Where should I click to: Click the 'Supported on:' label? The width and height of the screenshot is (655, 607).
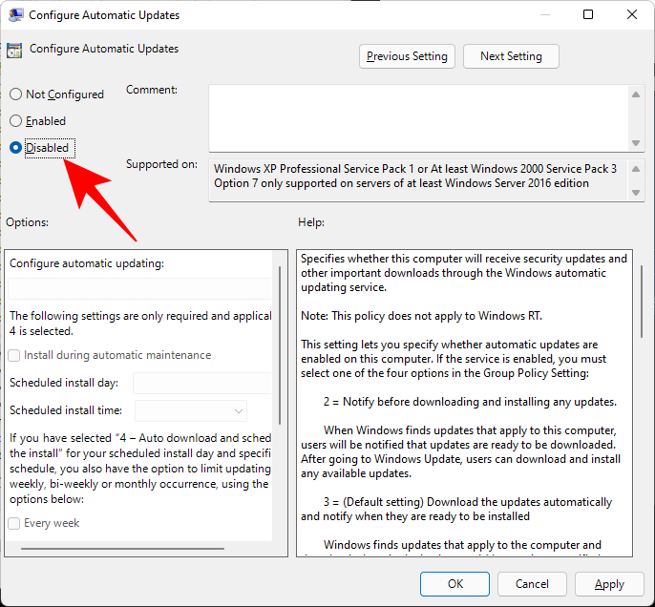pos(161,164)
